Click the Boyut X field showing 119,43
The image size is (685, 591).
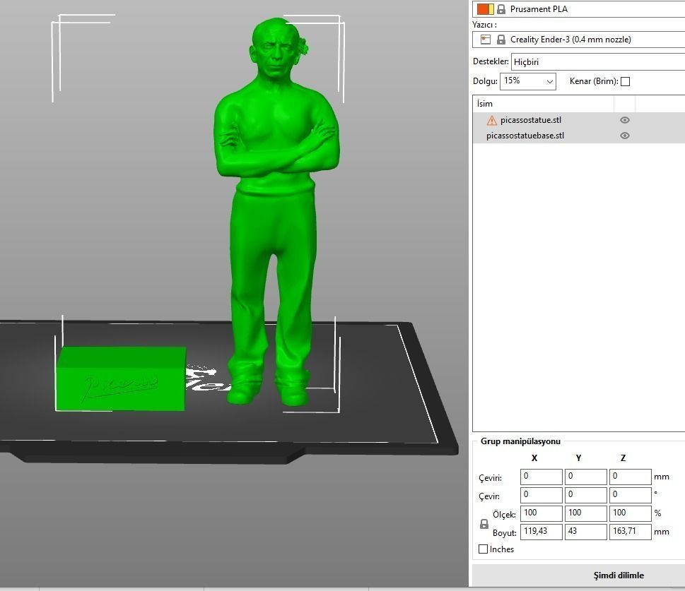tap(541, 532)
